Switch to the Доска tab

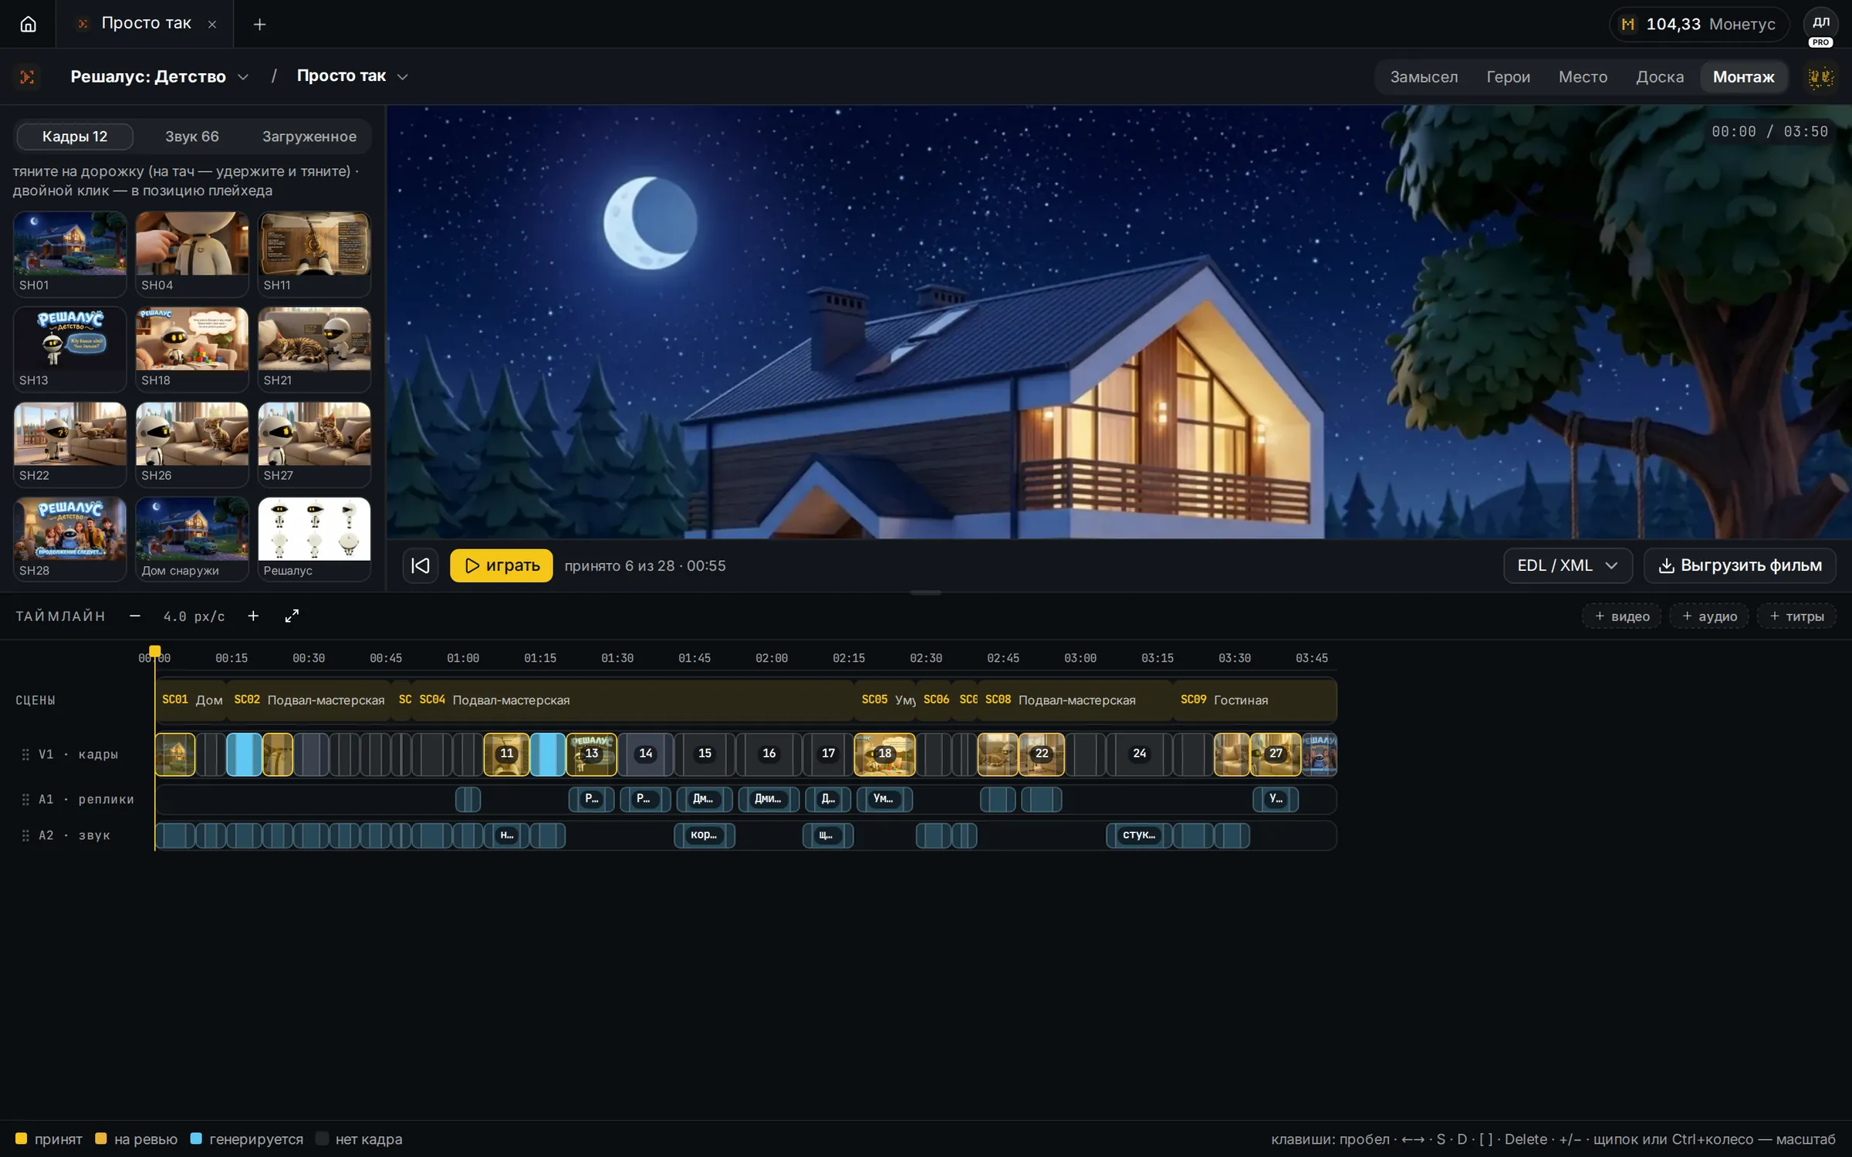pos(1660,76)
